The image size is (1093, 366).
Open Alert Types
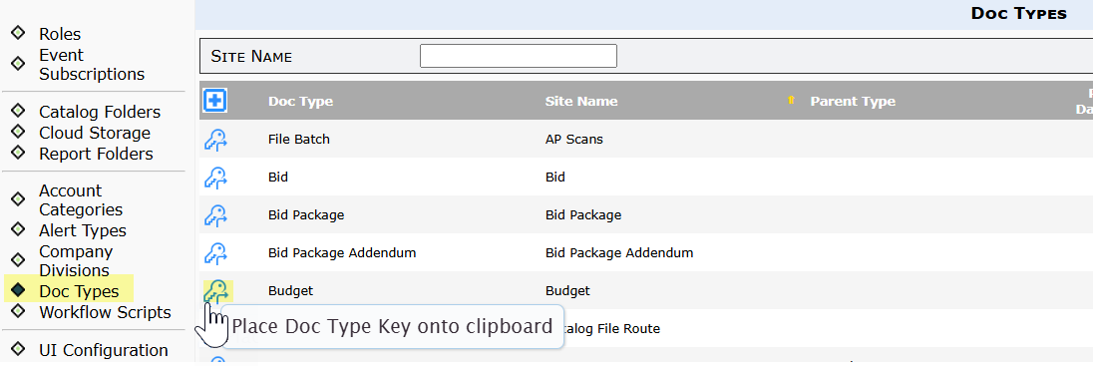tap(83, 230)
